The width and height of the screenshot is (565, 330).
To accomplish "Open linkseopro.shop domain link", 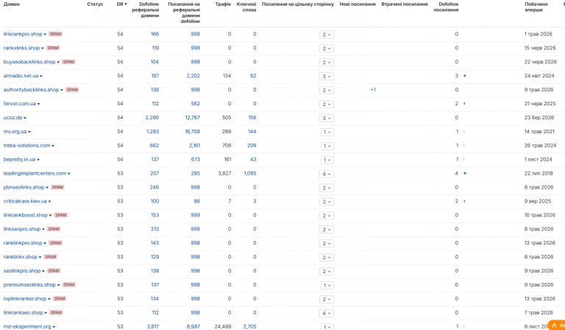I will tap(22, 229).
